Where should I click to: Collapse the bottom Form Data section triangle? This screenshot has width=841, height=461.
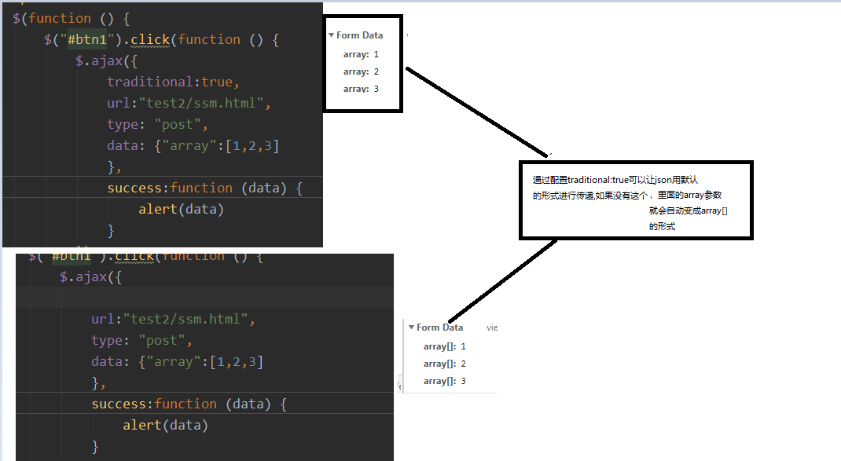(x=411, y=327)
